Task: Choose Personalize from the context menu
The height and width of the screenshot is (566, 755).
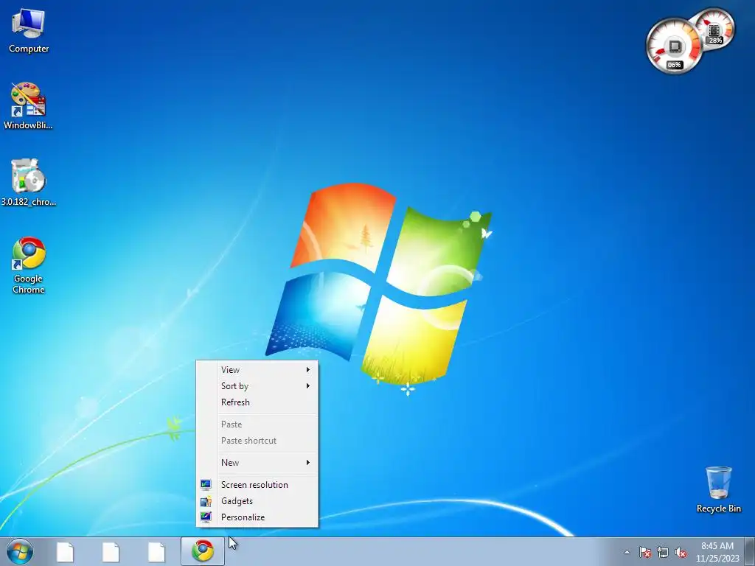Action: [257, 517]
